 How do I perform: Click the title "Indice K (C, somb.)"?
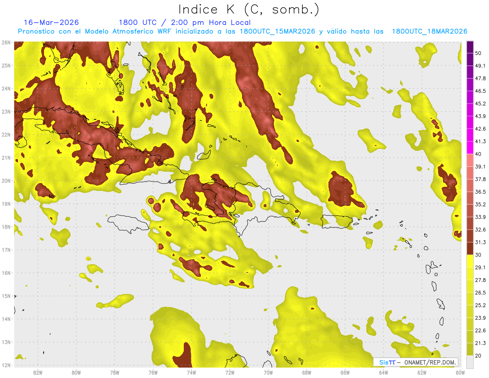[x=249, y=9]
